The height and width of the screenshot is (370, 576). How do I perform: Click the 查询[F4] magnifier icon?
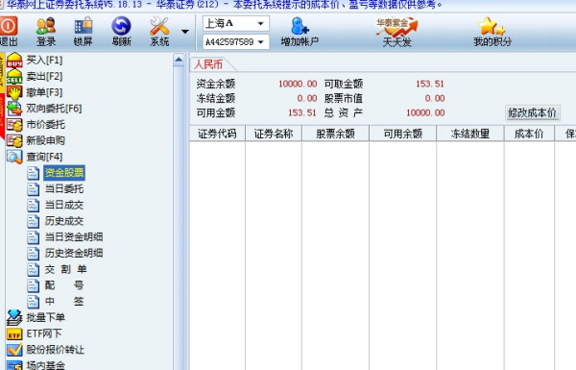14,157
